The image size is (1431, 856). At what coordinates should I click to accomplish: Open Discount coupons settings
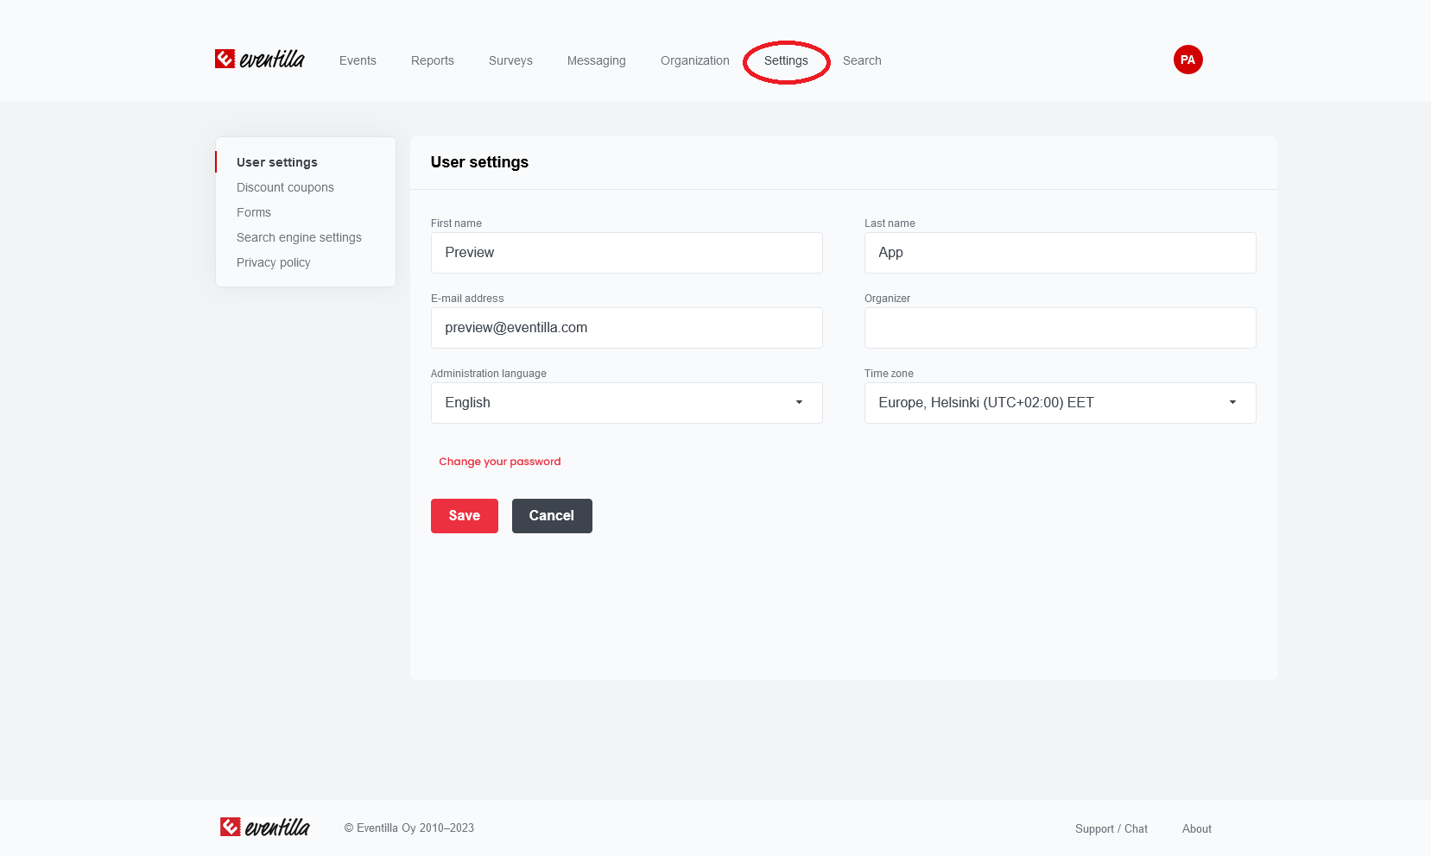(x=285, y=187)
